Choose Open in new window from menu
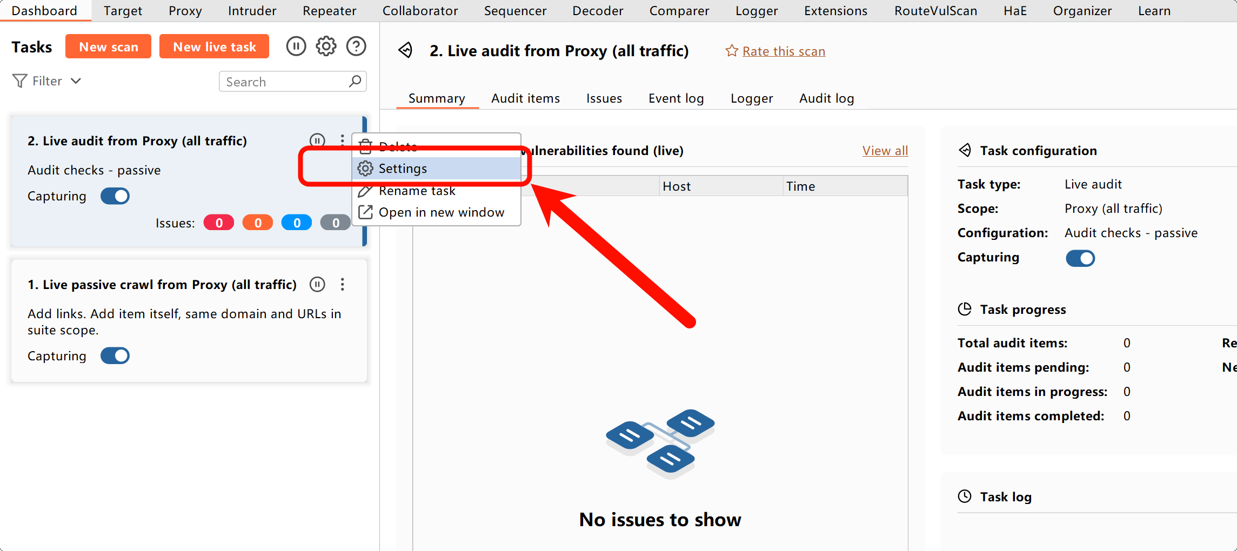 pos(441,212)
